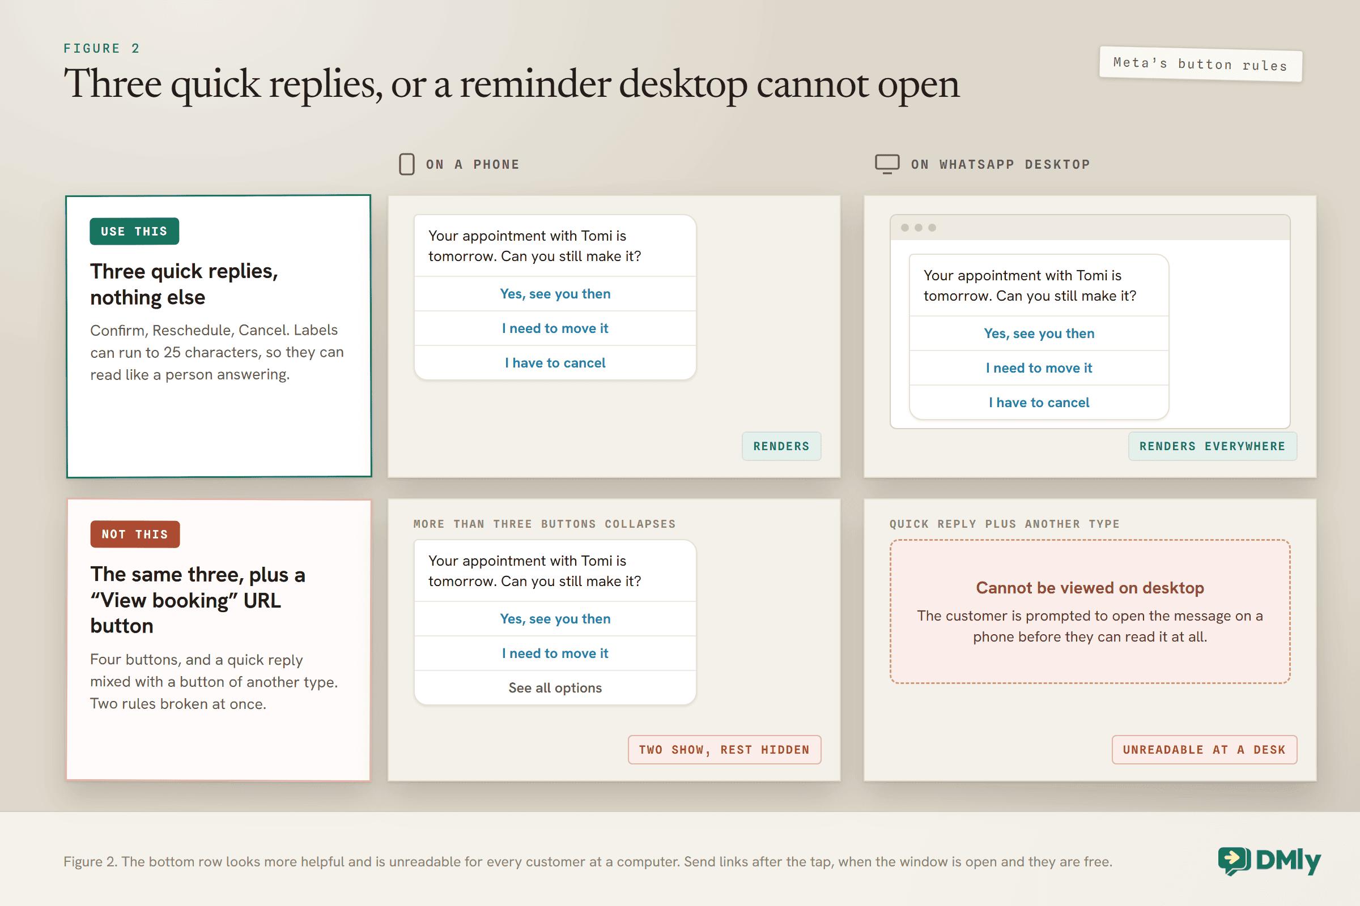Click the 'TWO SHOW, REST HIDDEN' tag
This screenshot has width=1360, height=906.
(x=725, y=750)
